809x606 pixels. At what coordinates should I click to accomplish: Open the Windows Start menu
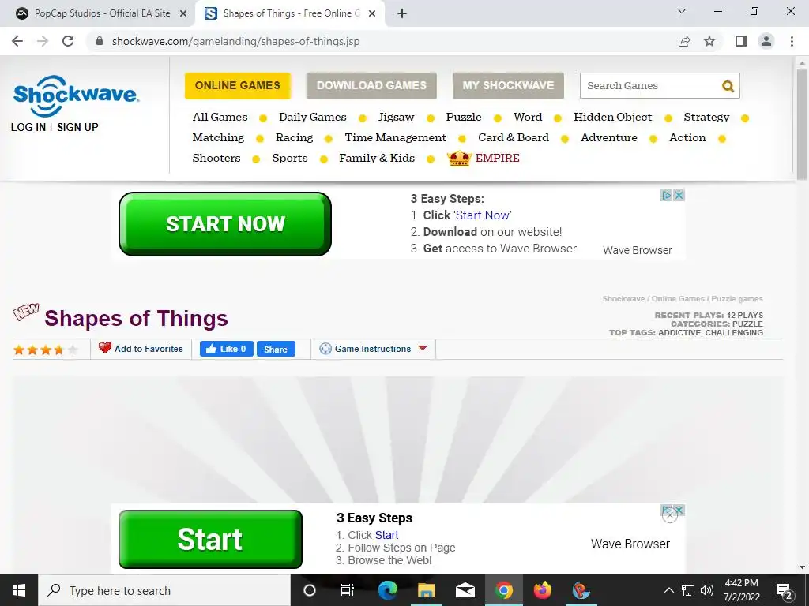pos(19,590)
